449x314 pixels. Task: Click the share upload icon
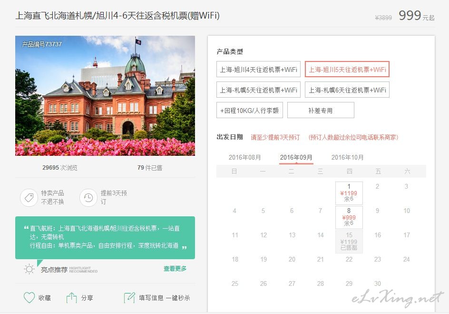click(x=71, y=298)
